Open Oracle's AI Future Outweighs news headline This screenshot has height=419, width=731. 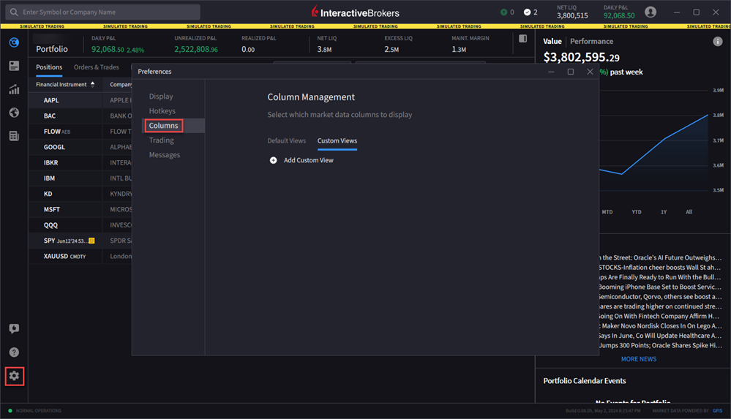point(661,257)
